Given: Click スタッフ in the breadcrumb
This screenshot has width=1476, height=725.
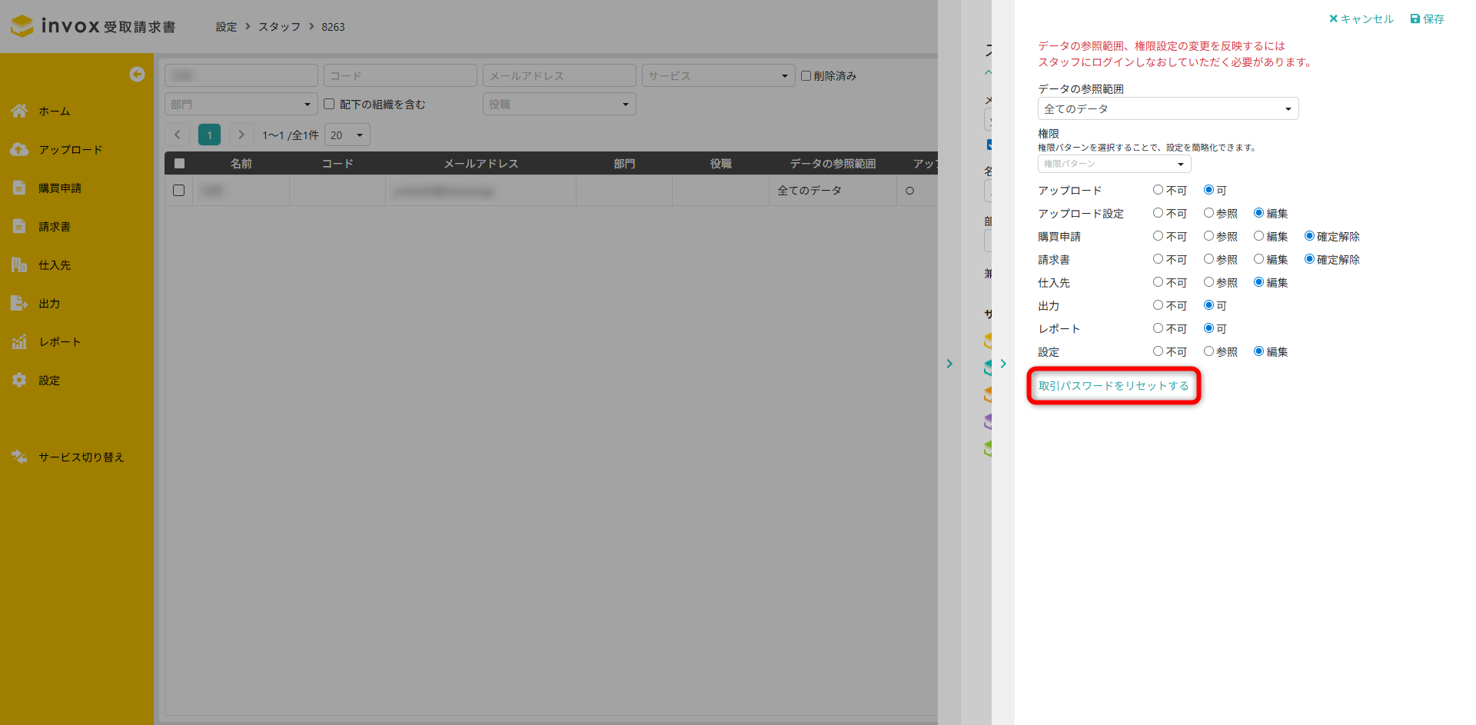Looking at the screenshot, I should (x=279, y=27).
